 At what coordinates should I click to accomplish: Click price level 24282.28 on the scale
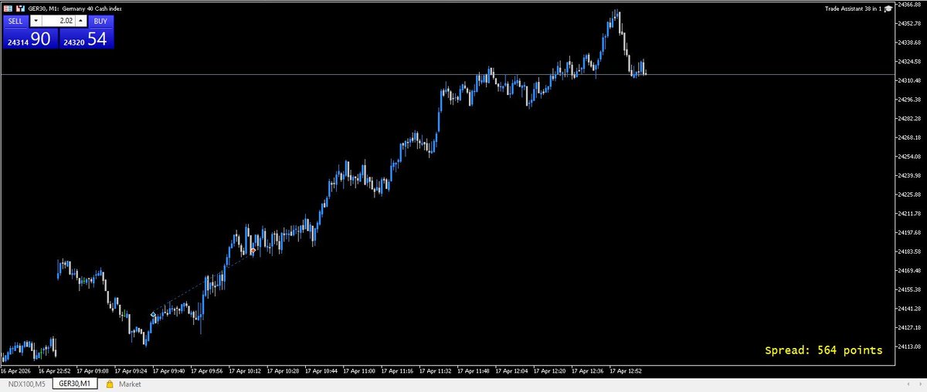(910, 118)
